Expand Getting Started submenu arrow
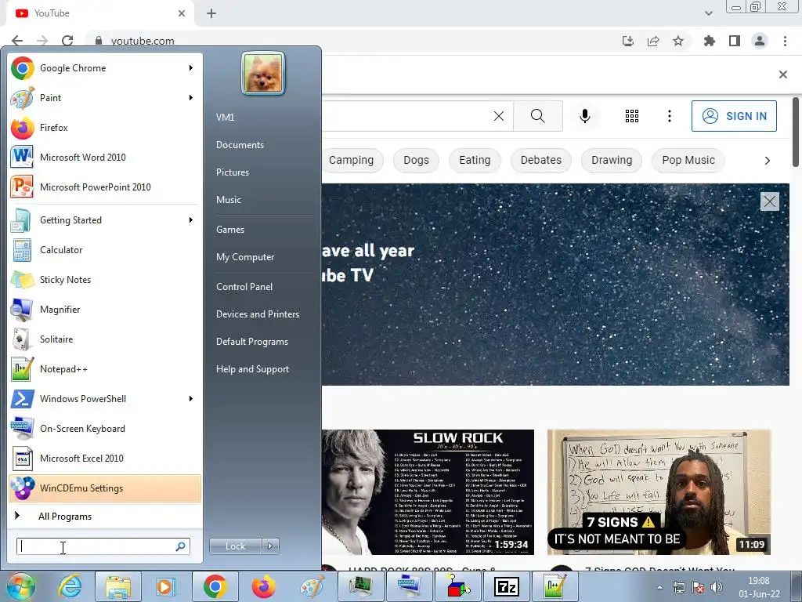This screenshot has width=802, height=602. pos(191,220)
